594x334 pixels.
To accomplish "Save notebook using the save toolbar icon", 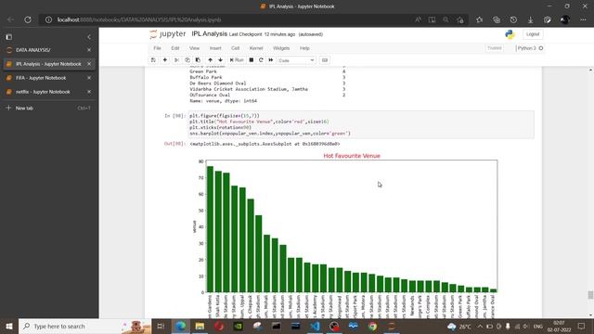I will (153, 60).
